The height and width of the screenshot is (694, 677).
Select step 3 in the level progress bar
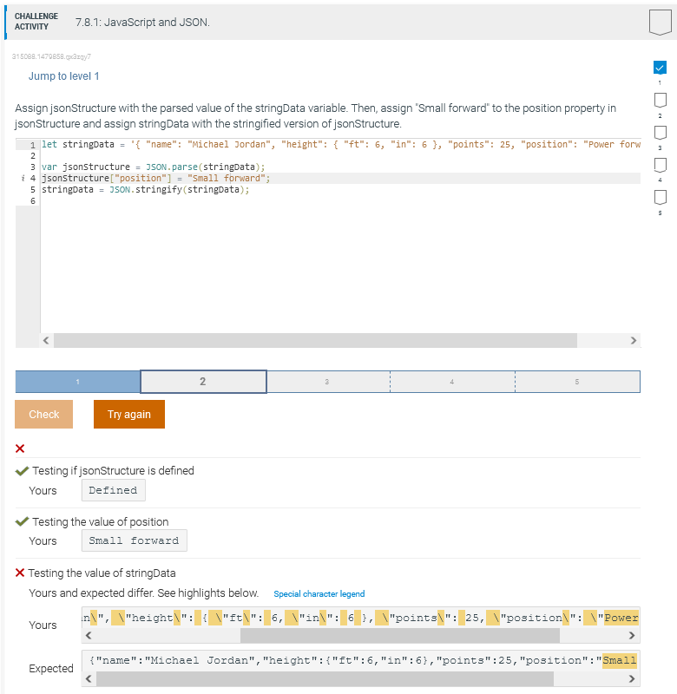(328, 381)
